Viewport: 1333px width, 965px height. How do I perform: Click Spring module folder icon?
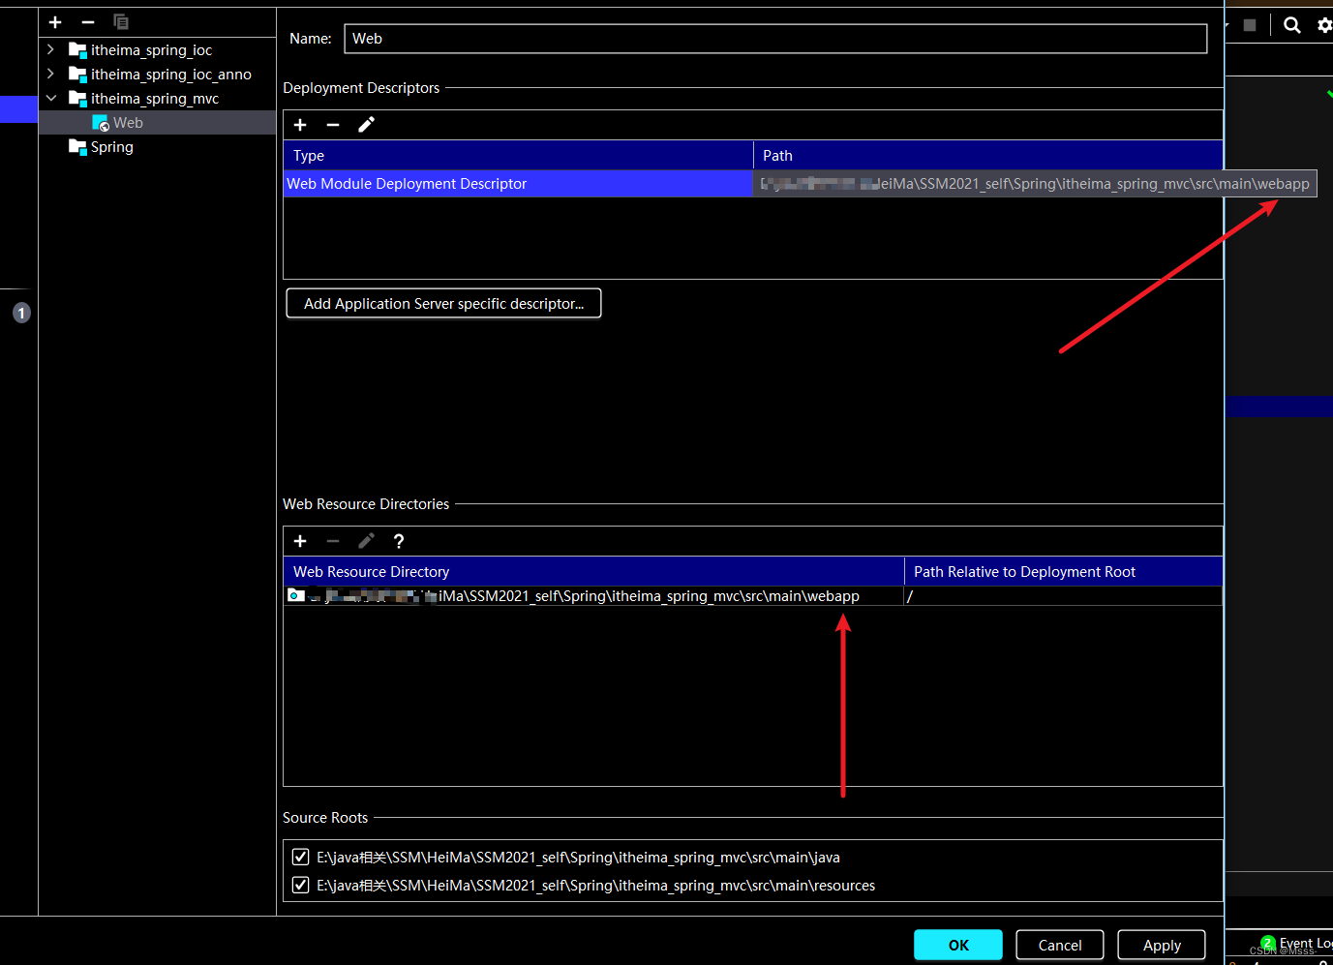click(x=77, y=146)
